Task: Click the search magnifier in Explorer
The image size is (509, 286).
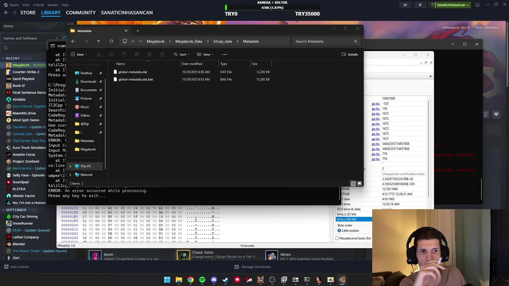Action: [356, 41]
